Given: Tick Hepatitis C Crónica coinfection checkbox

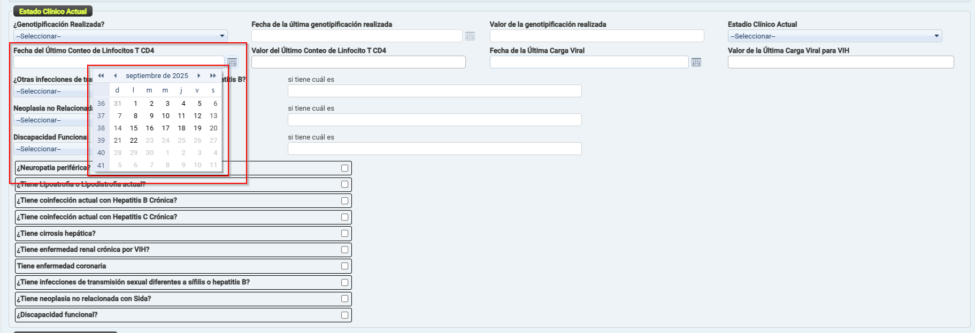Looking at the screenshot, I should pyautogui.click(x=344, y=217).
